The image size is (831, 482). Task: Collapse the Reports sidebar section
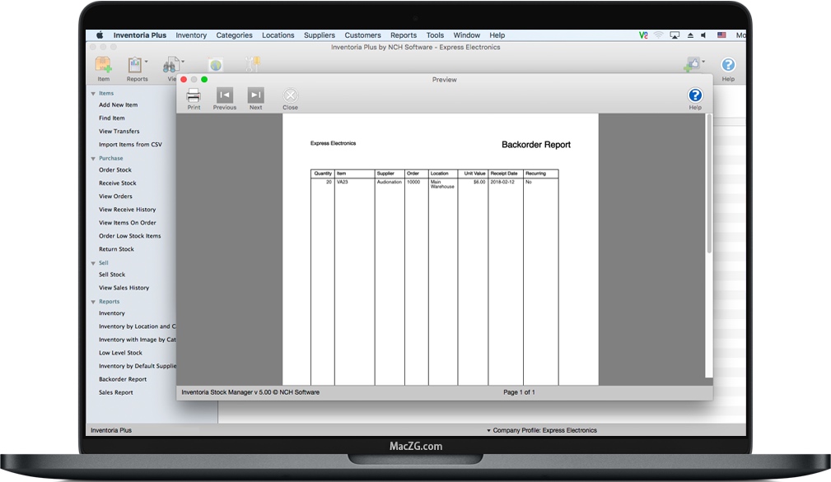[93, 302]
